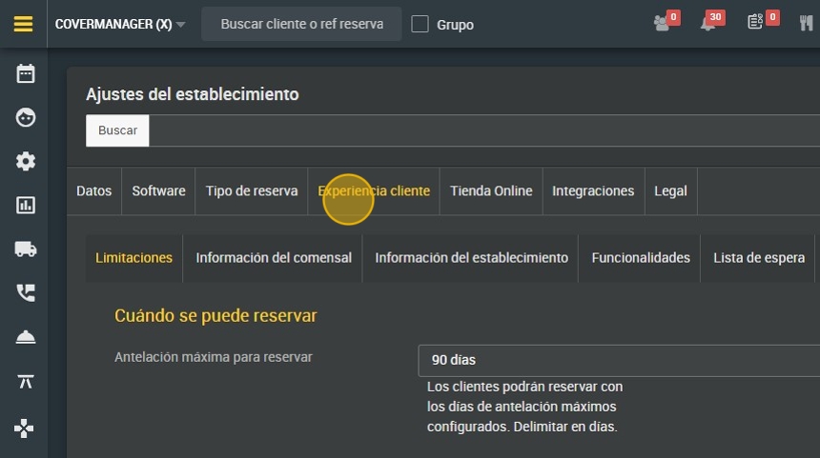Open the Antelación máxima 90 días dropdown
820x458 pixels.
(x=619, y=360)
